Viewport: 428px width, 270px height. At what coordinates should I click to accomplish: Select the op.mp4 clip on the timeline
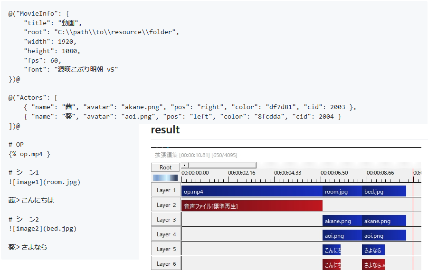252,191
